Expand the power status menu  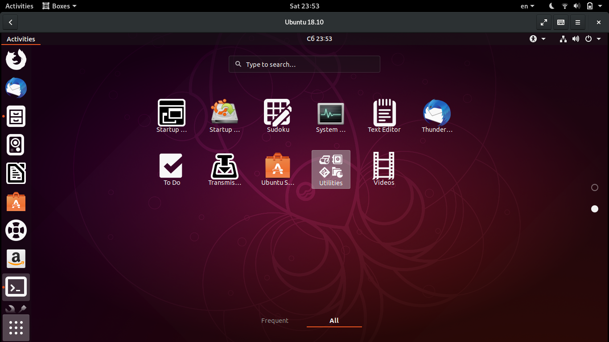point(588,39)
